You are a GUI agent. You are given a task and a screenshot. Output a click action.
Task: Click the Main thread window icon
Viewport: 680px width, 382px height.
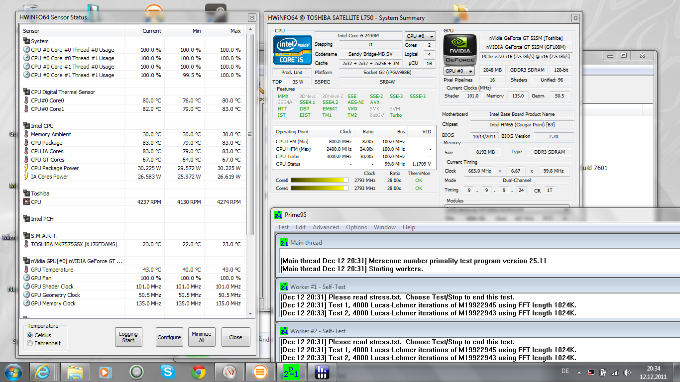pyautogui.click(x=284, y=243)
